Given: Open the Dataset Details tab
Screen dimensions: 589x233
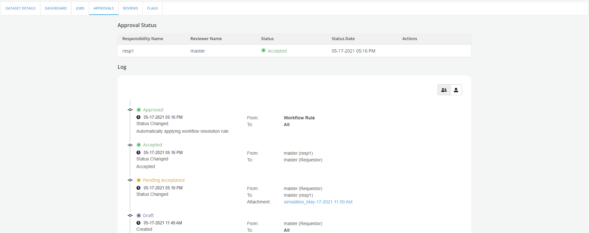Looking at the screenshot, I should (21, 8).
